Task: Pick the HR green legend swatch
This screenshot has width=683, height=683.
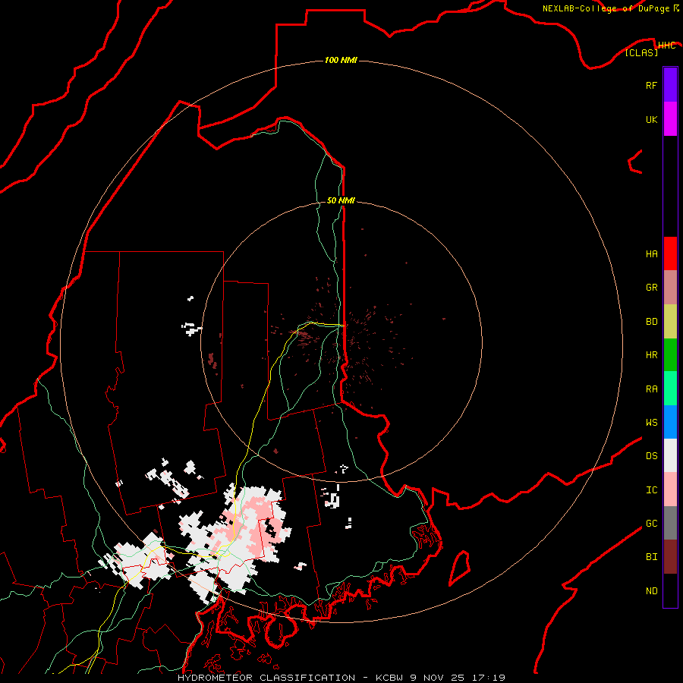Action: 670,355
